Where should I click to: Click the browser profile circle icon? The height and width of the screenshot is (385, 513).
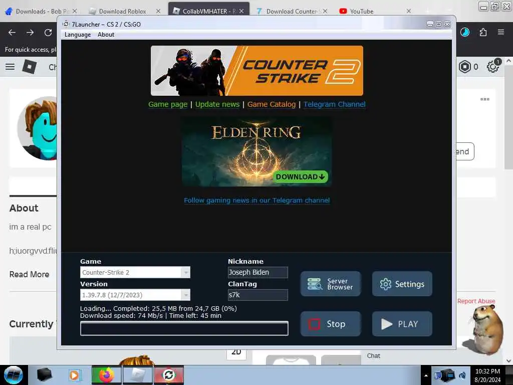coord(465,32)
